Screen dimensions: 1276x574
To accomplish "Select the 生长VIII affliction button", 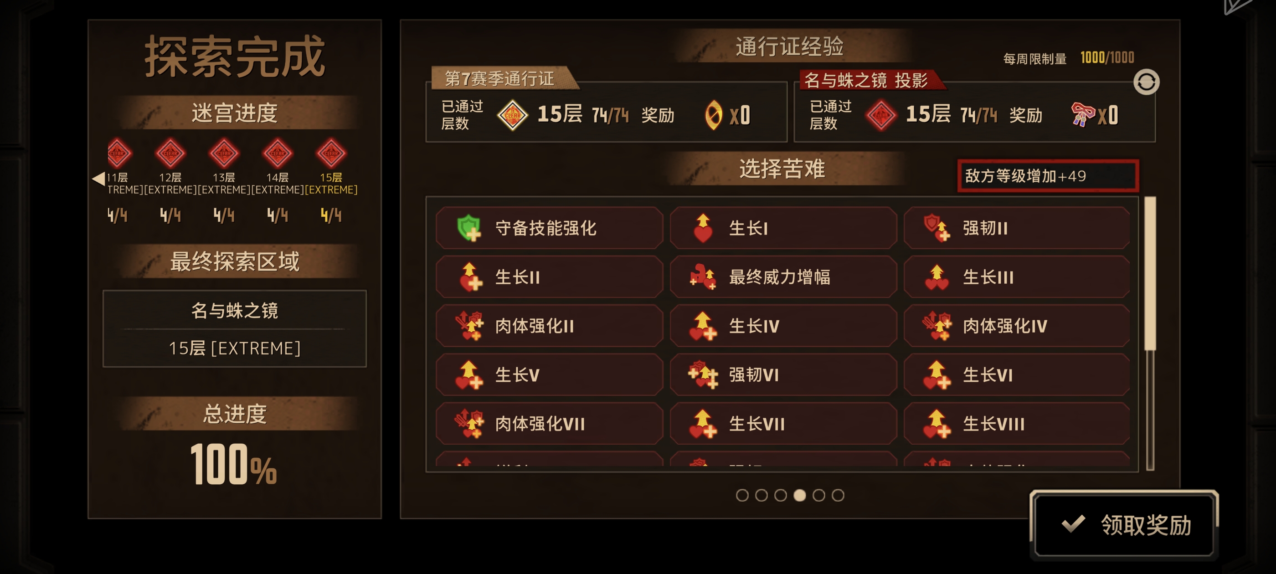I will 1016,424.
